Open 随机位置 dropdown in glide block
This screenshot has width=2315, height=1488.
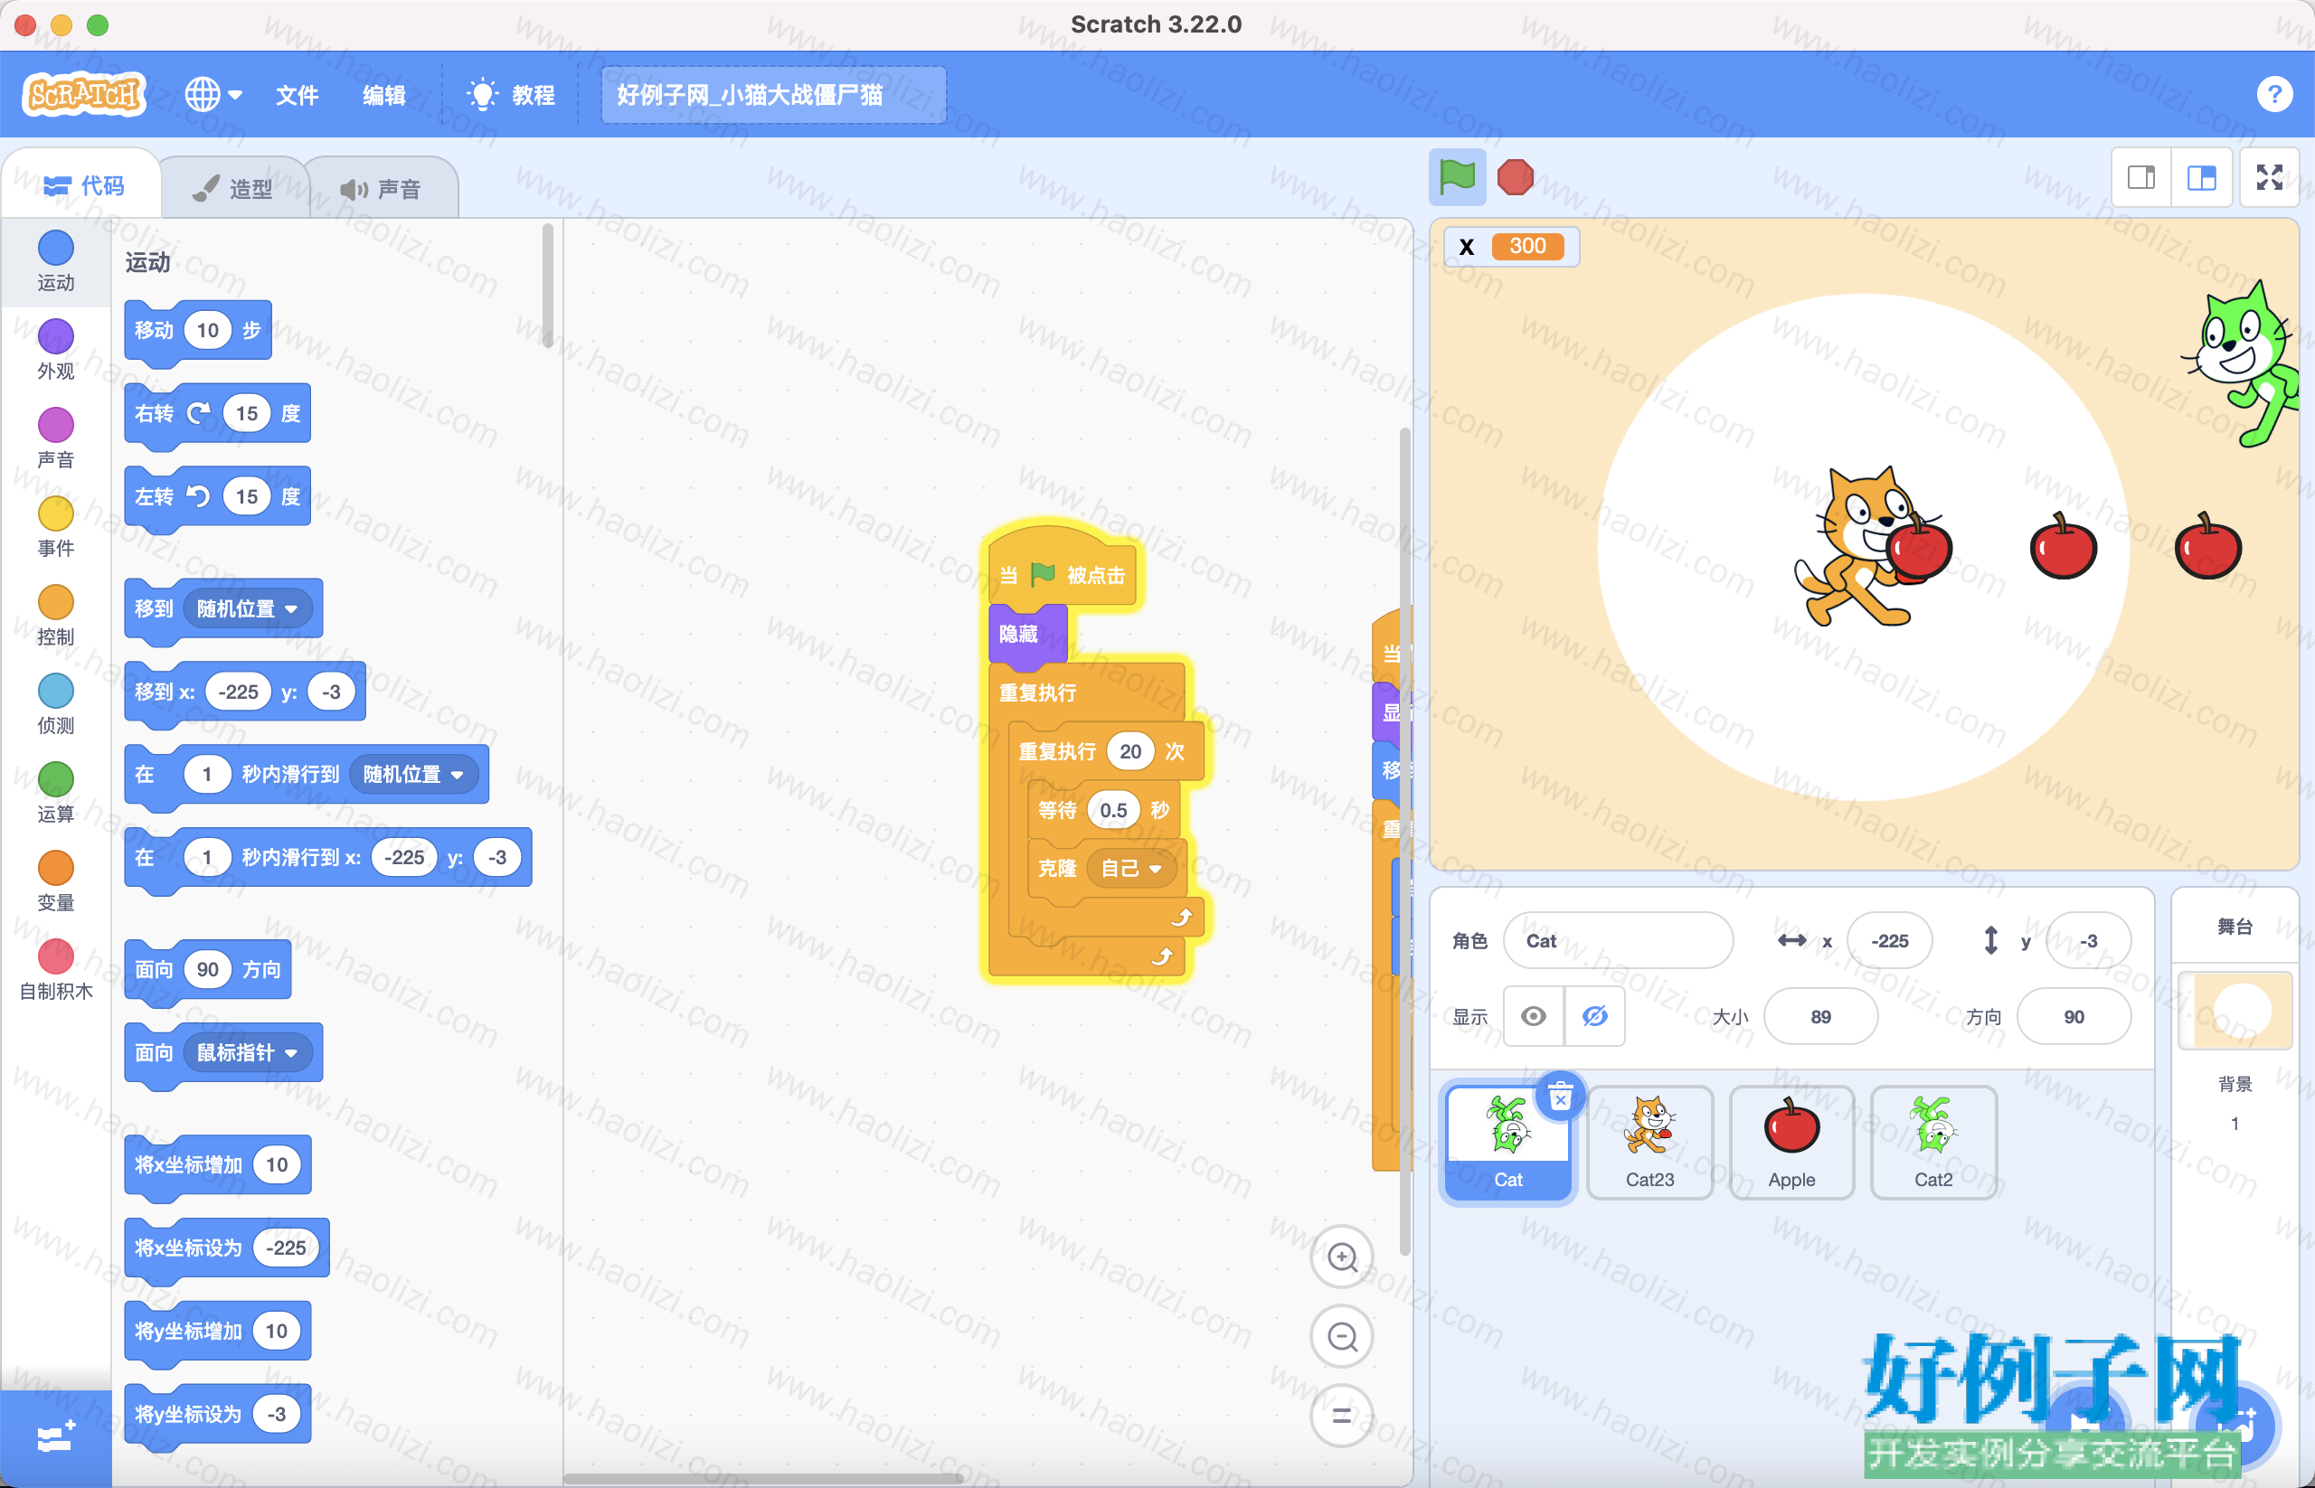pyautogui.click(x=413, y=773)
